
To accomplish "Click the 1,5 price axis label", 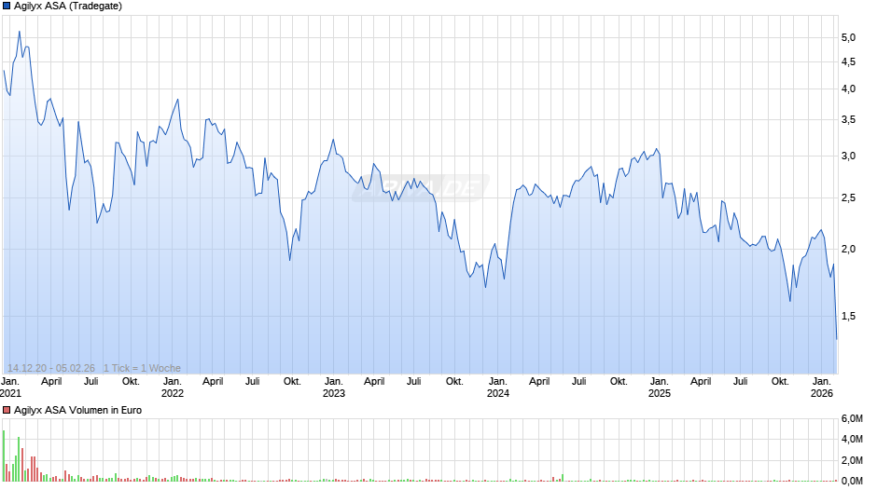I will (x=848, y=316).
